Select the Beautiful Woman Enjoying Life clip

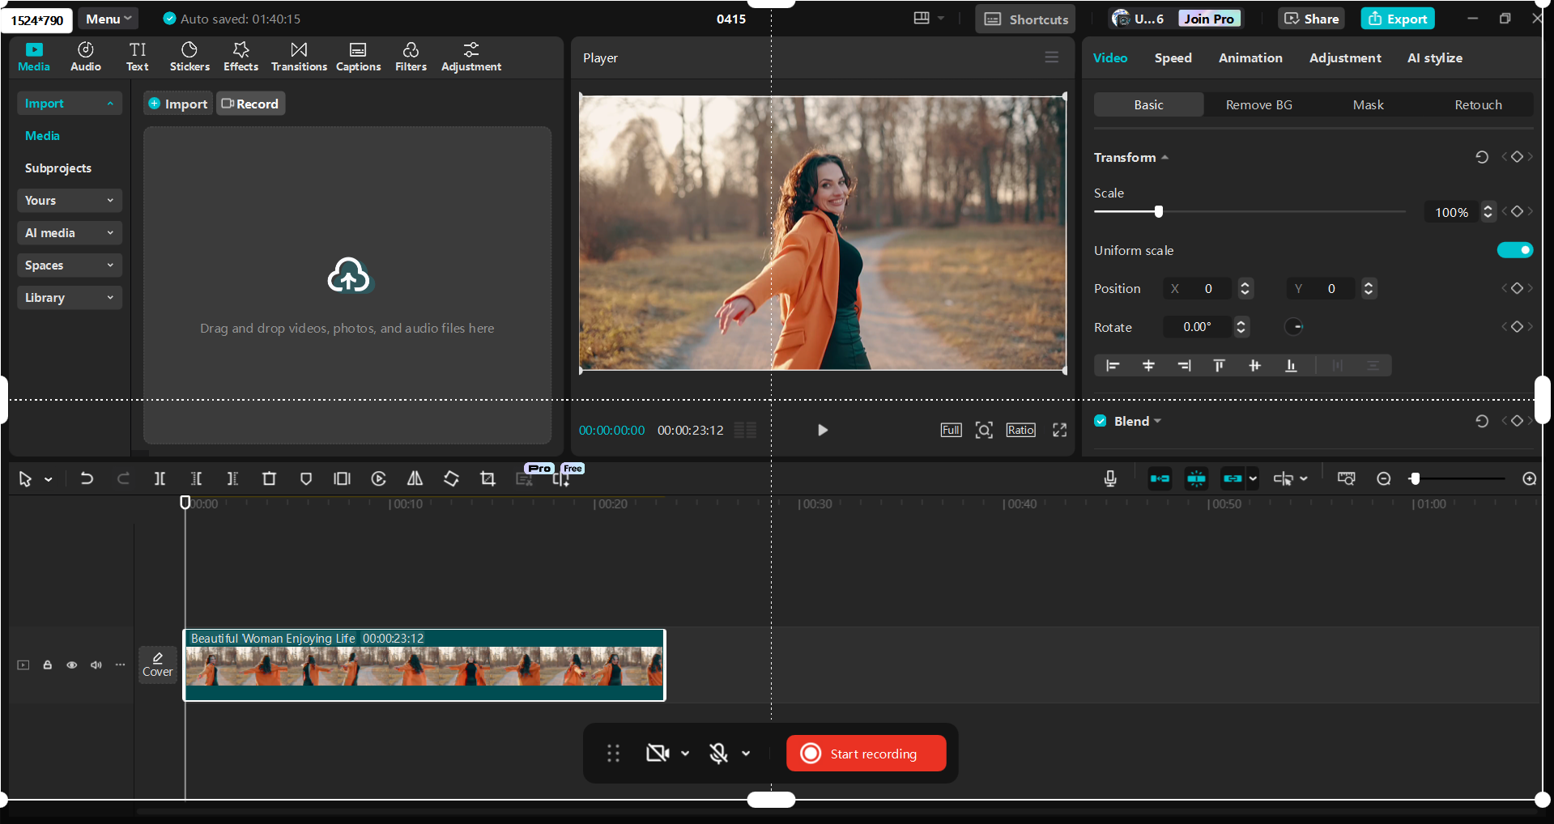pyautogui.click(x=424, y=666)
